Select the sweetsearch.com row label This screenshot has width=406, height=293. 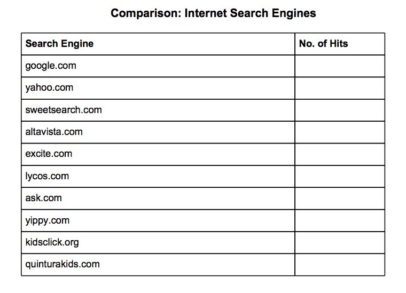click(63, 110)
